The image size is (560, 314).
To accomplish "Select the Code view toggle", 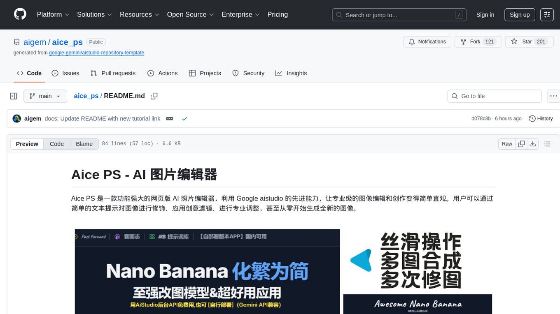I will [x=57, y=144].
